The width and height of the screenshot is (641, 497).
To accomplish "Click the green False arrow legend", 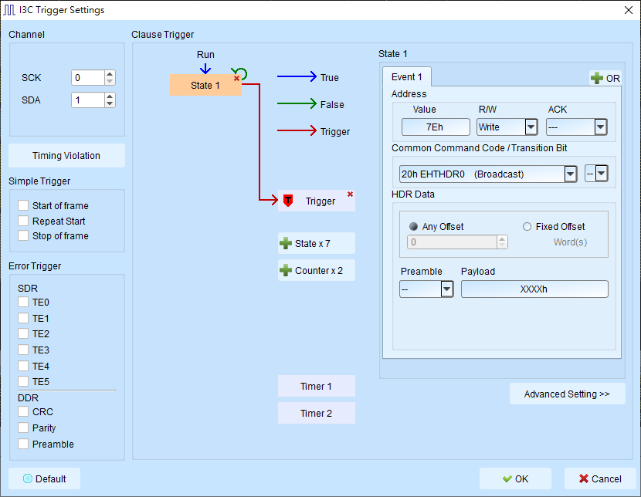I will [x=297, y=103].
